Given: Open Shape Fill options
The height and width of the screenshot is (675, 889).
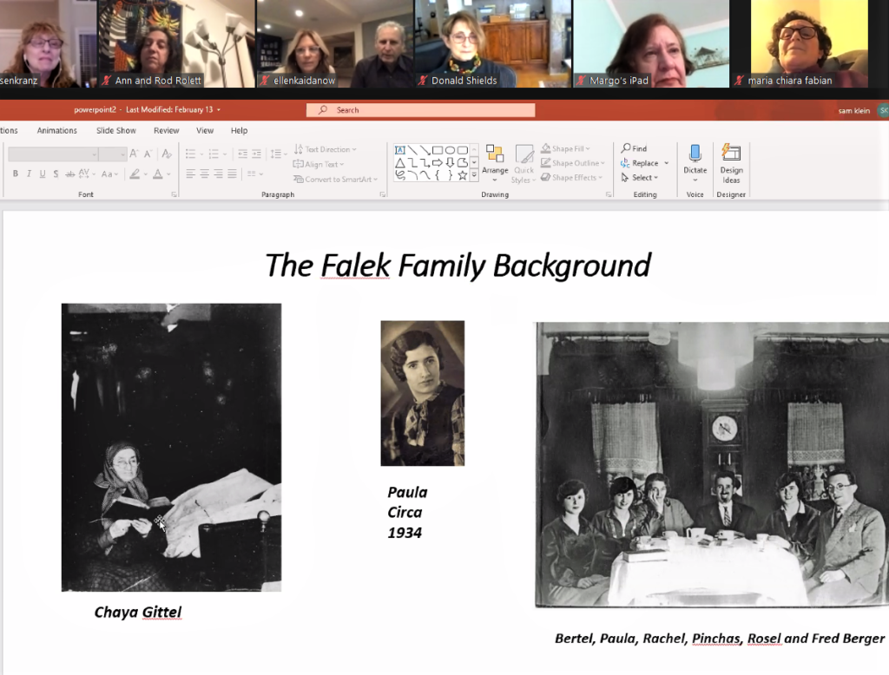Looking at the screenshot, I should [x=565, y=148].
